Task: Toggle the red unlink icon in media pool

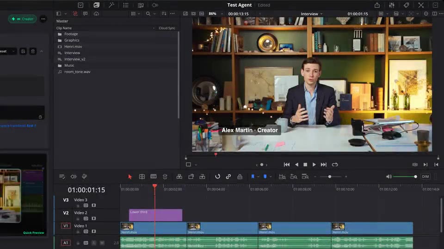Action: click(x=75, y=13)
